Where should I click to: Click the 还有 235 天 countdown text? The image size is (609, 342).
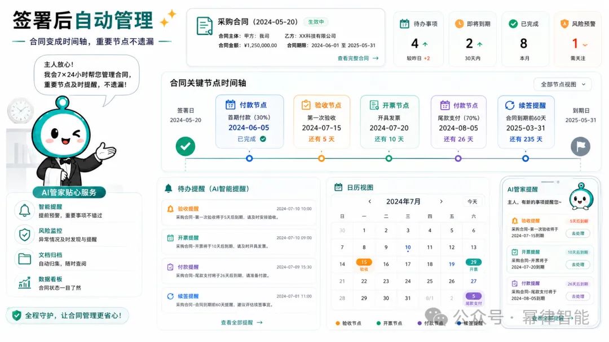click(x=526, y=139)
